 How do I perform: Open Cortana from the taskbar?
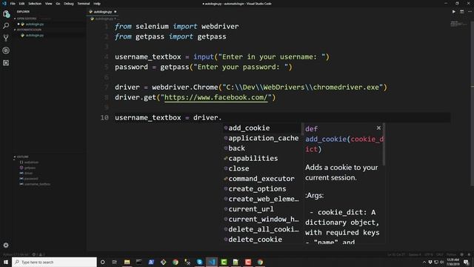102,262
